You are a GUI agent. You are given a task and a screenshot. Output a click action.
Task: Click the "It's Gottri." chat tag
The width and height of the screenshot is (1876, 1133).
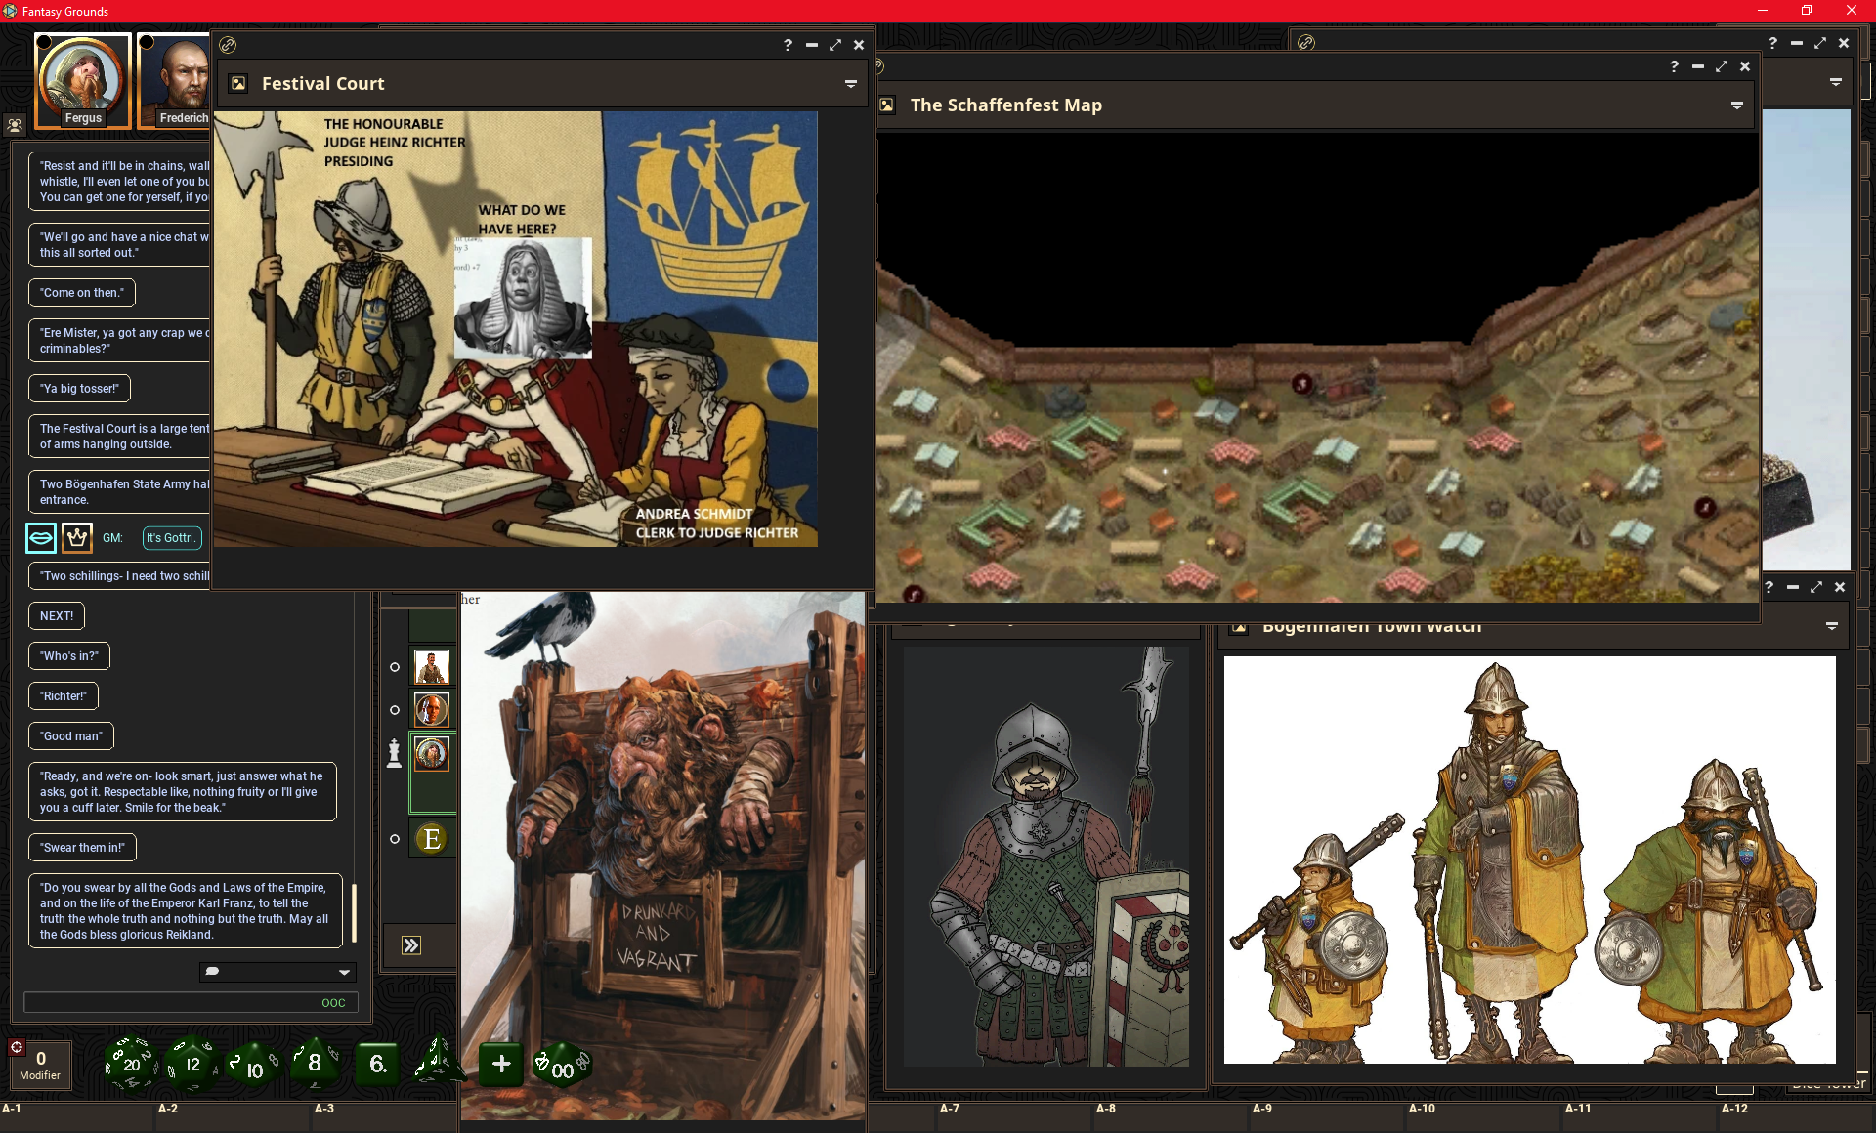pos(171,538)
